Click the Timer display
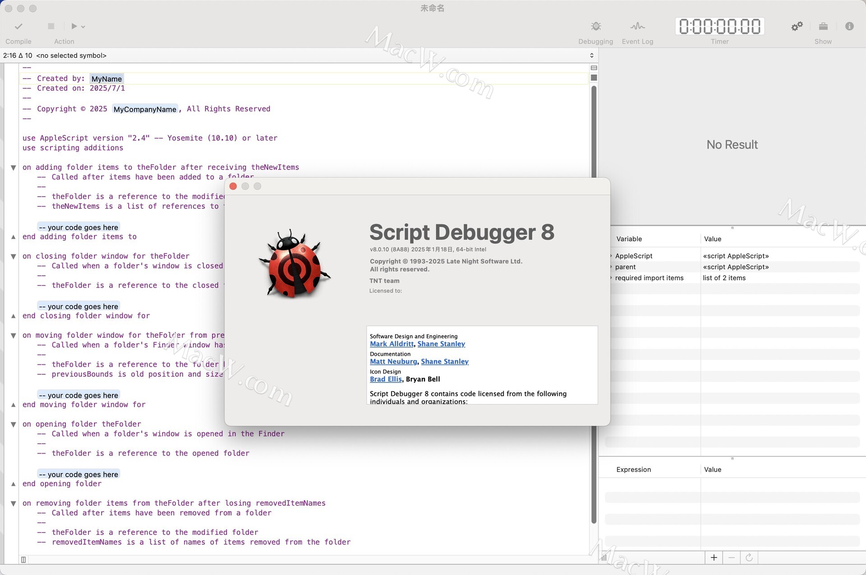This screenshot has height=575, width=866. tap(719, 26)
